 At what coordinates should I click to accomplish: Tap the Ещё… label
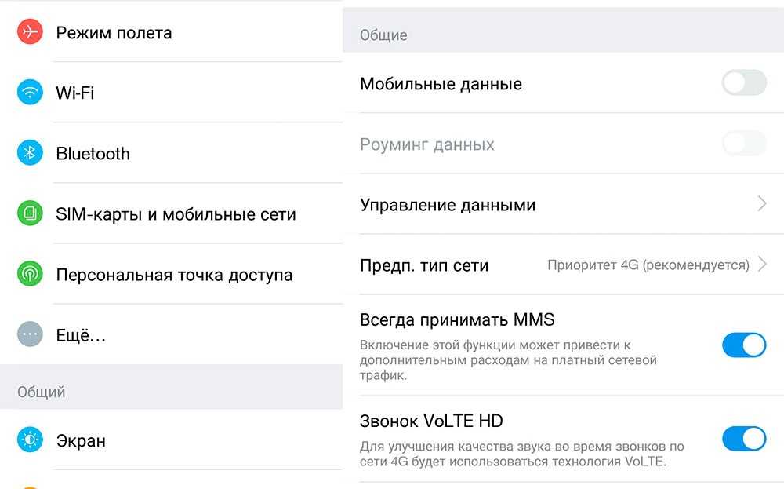click(x=81, y=336)
